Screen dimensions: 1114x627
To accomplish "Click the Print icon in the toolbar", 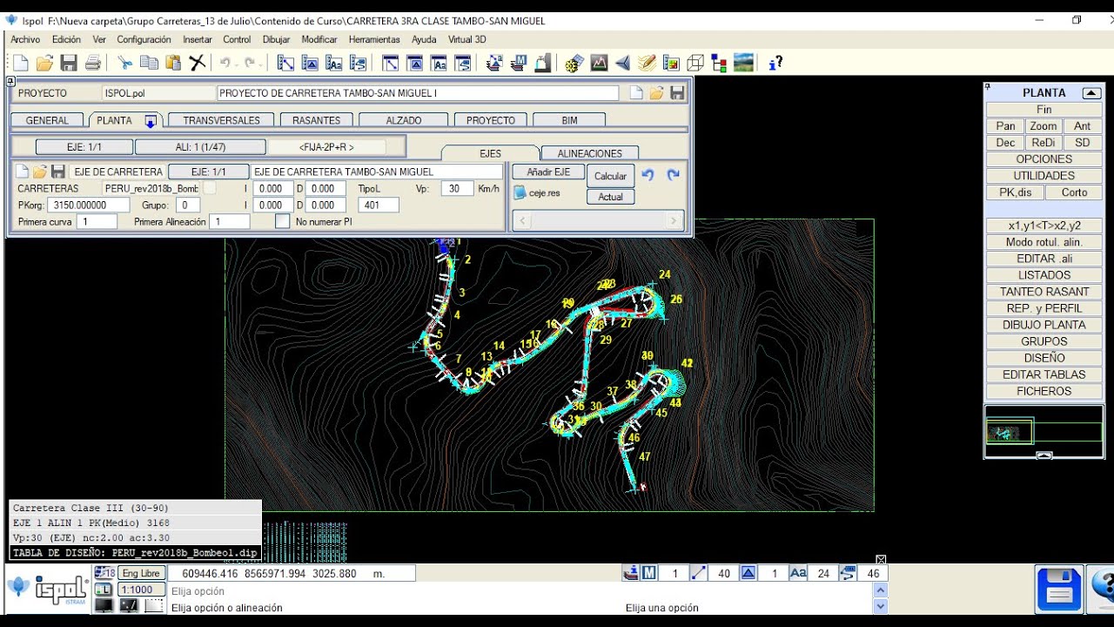I will click(x=92, y=63).
